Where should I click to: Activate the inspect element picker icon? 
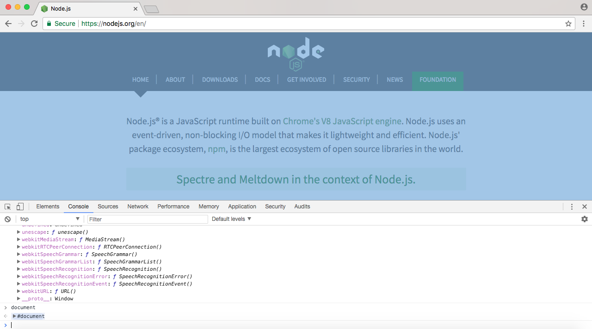pyautogui.click(x=8, y=207)
